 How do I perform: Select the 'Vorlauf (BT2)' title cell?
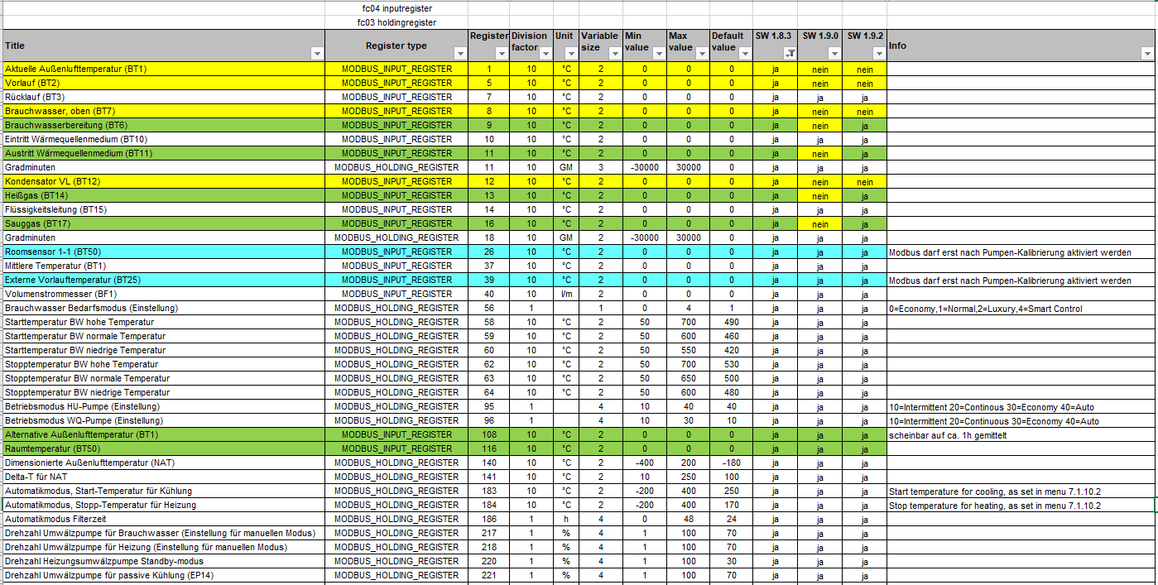tap(163, 83)
